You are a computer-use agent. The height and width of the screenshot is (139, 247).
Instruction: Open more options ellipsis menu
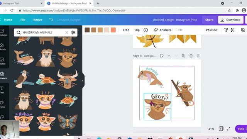[x=180, y=30]
